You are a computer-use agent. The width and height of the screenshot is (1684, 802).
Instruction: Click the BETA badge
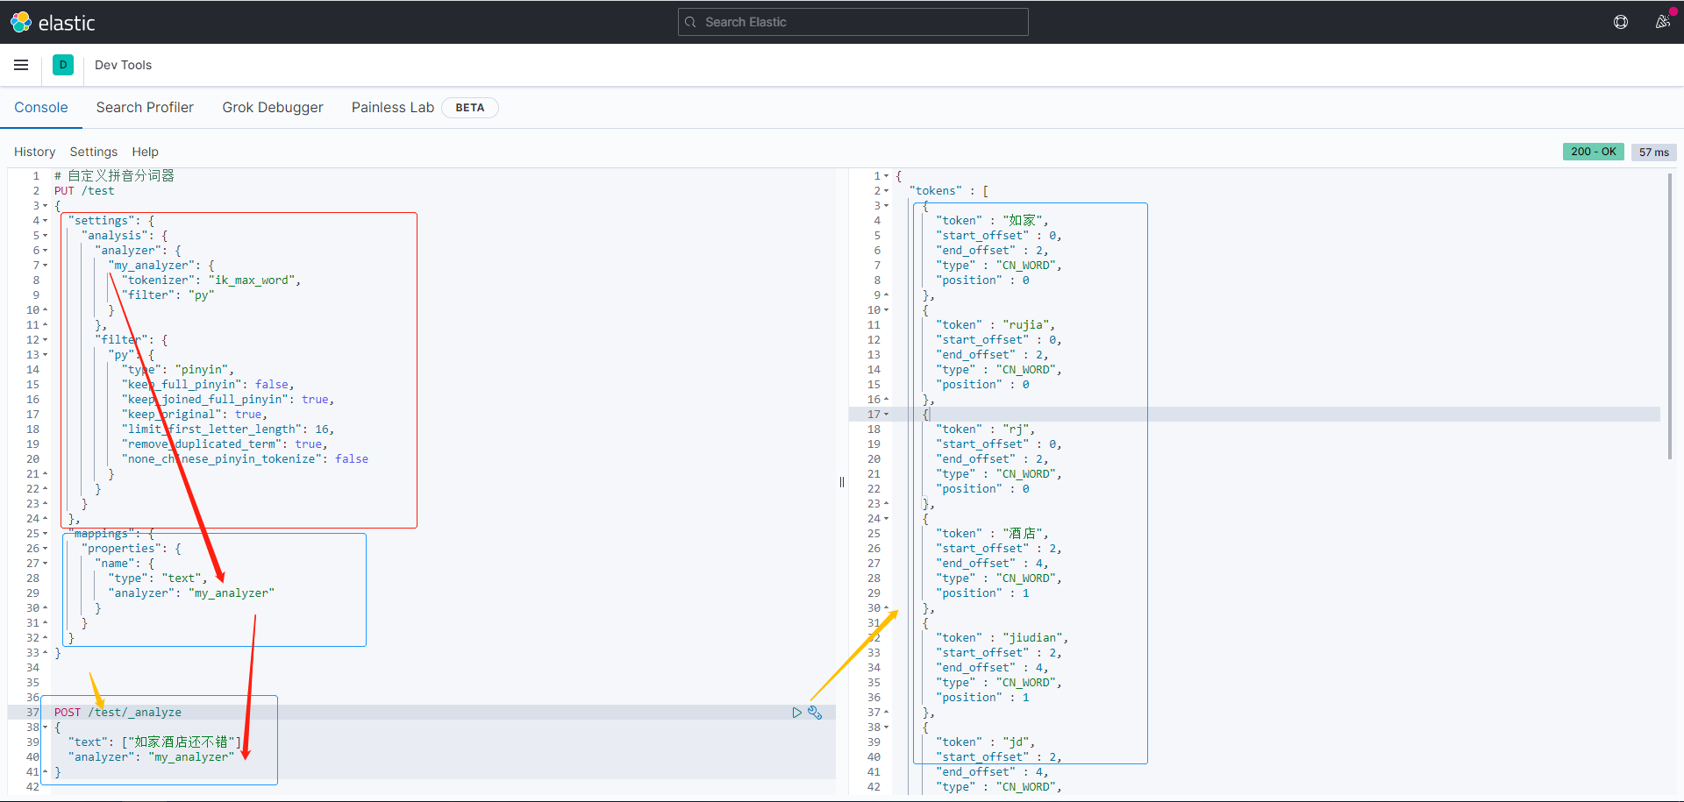[469, 108]
